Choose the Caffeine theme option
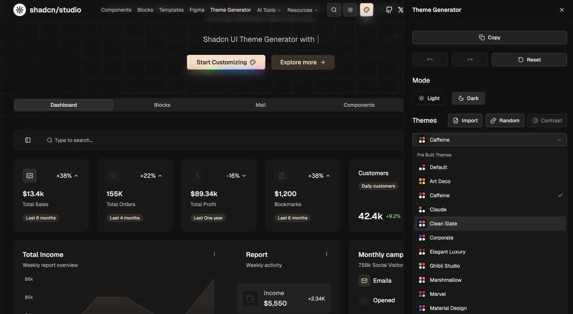The height and width of the screenshot is (314, 573). click(490, 195)
